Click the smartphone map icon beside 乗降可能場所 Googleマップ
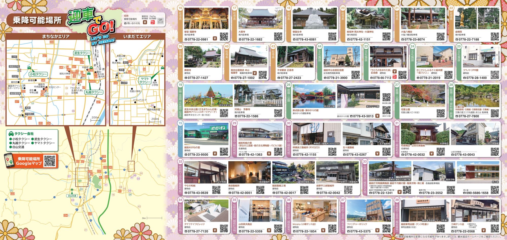Screen dimensions: 507x240 point(9,161)
